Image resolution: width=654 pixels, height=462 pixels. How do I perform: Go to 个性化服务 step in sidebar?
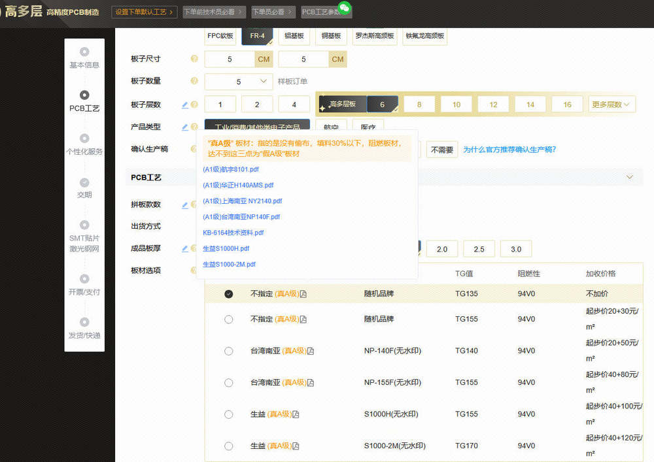(x=84, y=144)
